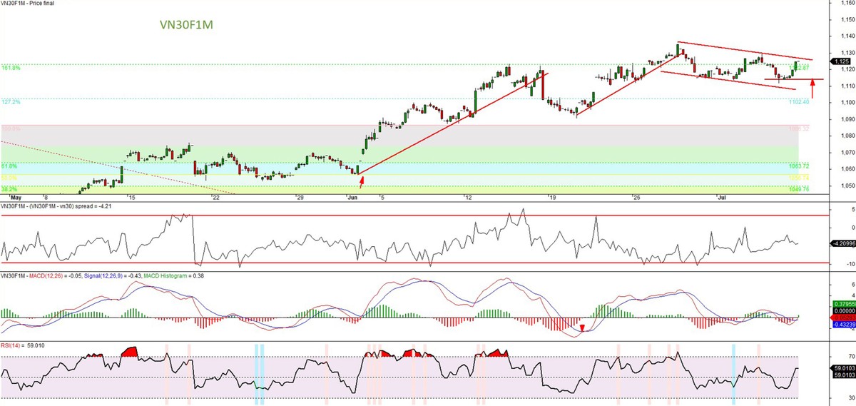Select the 127.2% Fibonacci level label
This screenshot has height=406, width=856.
pos(11,102)
